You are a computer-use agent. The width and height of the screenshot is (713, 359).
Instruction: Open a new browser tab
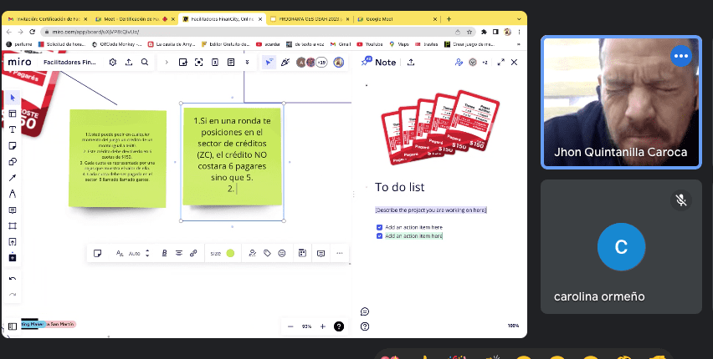point(449,19)
